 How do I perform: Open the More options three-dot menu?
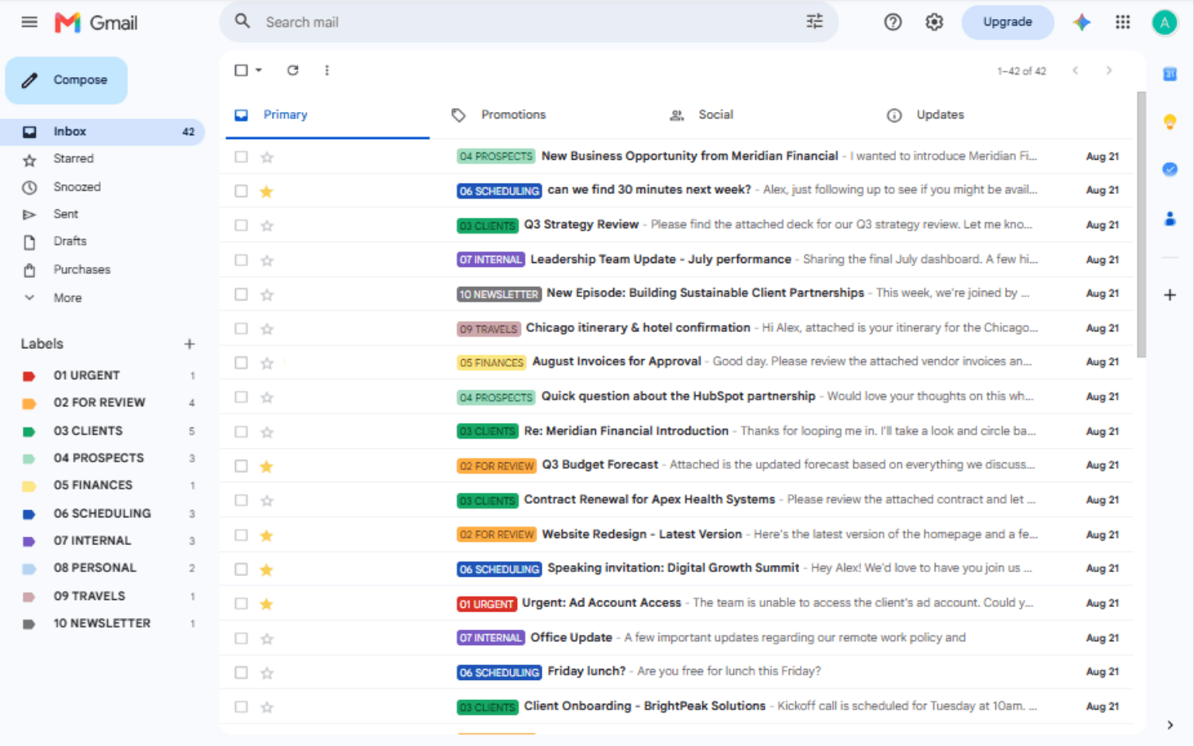(327, 70)
